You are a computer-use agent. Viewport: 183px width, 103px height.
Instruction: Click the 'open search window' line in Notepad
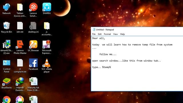[126, 61]
